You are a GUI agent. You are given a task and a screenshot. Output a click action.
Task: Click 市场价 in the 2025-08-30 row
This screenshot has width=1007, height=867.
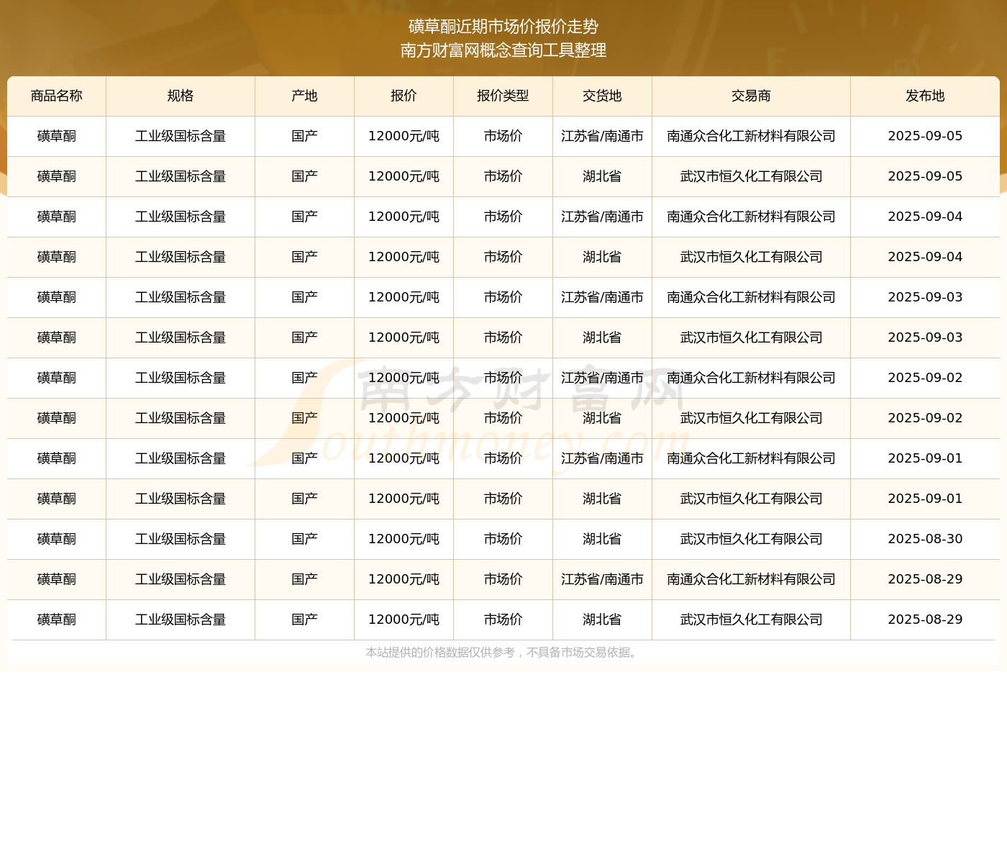tap(503, 539)
